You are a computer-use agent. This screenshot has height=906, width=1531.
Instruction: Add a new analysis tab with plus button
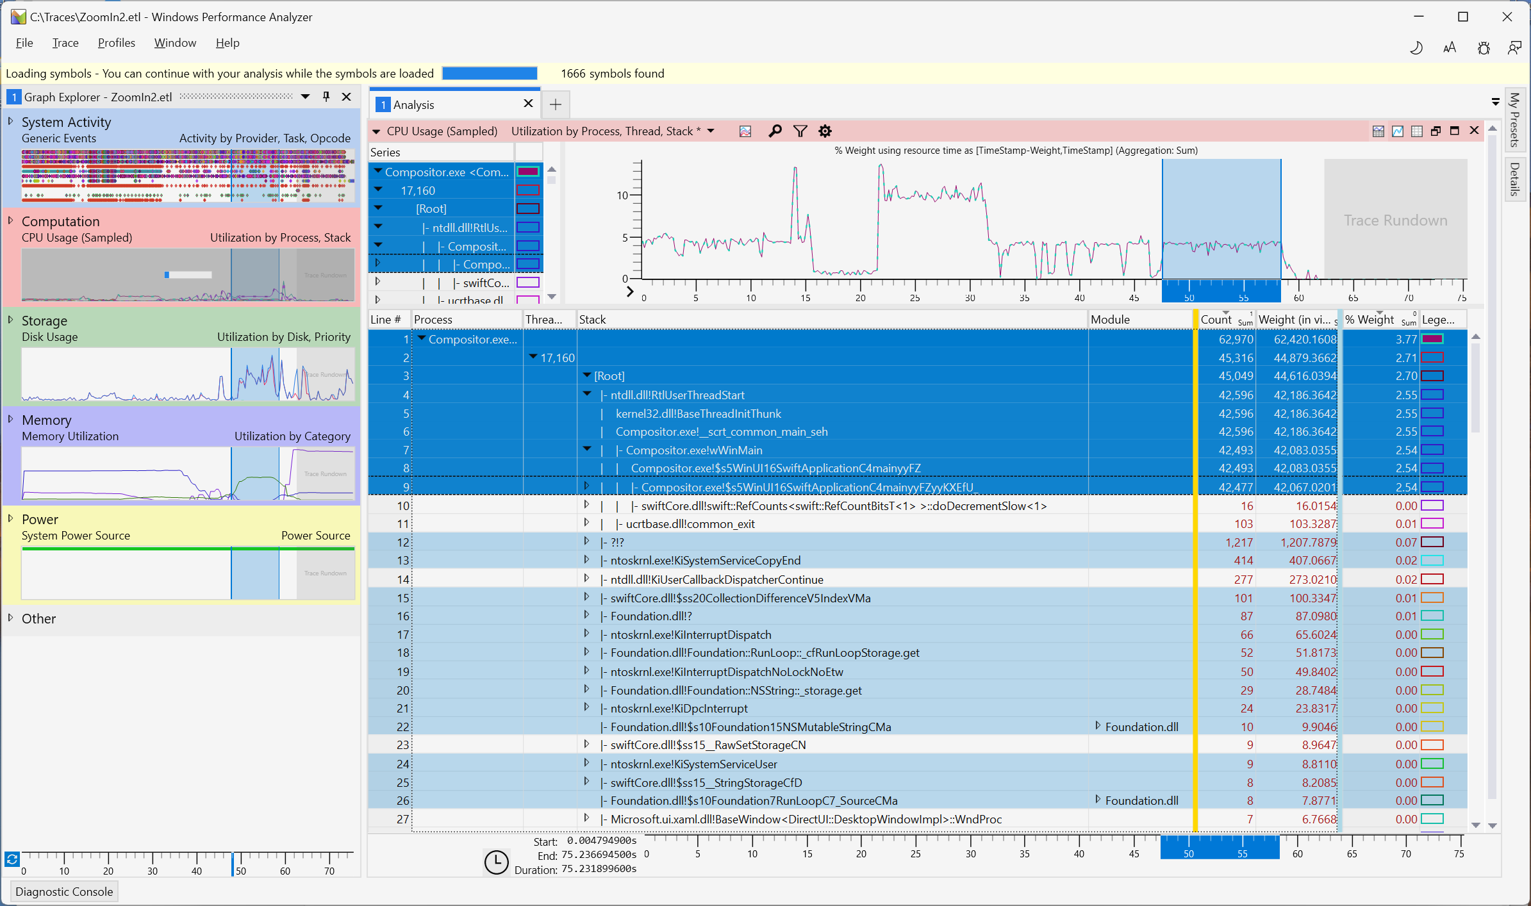pyautogui.click(x=555, y=104)
